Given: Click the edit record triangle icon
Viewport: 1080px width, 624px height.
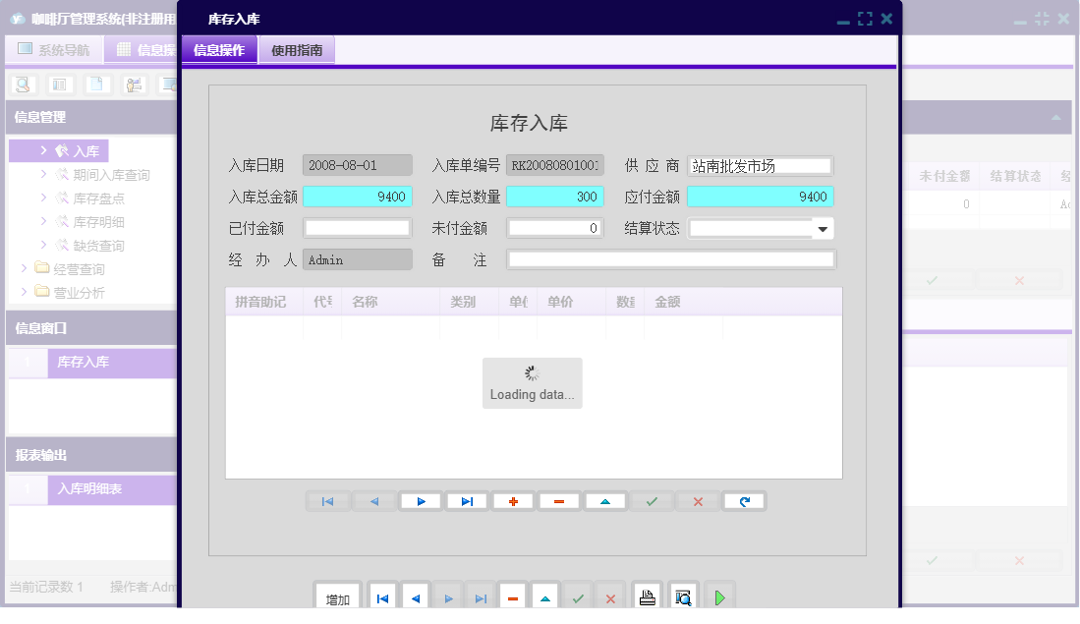Looking at the screenshot, I should (x=604, y=501).
